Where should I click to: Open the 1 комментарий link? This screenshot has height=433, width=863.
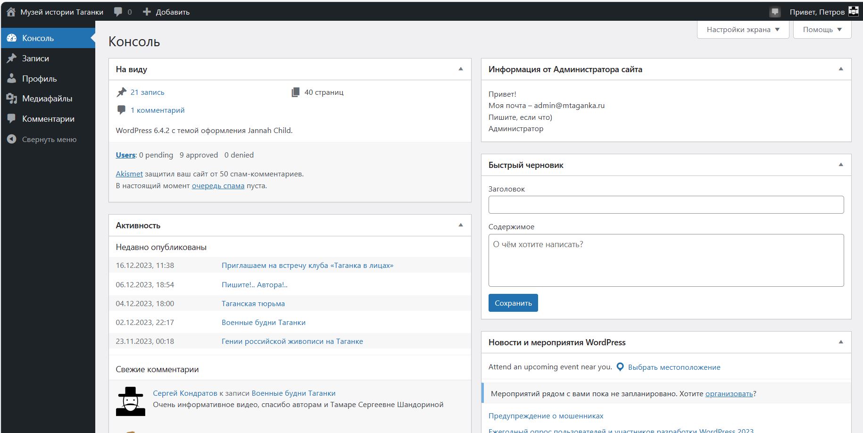point(158,110)
